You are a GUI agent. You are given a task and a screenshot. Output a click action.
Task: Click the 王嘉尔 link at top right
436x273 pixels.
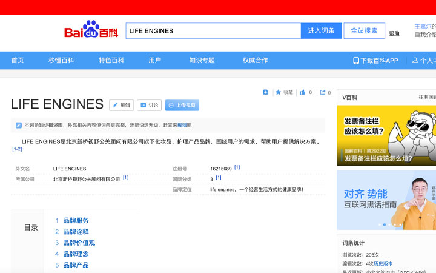click(423, 27)
